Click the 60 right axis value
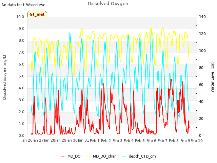 [x=201, y=85]
